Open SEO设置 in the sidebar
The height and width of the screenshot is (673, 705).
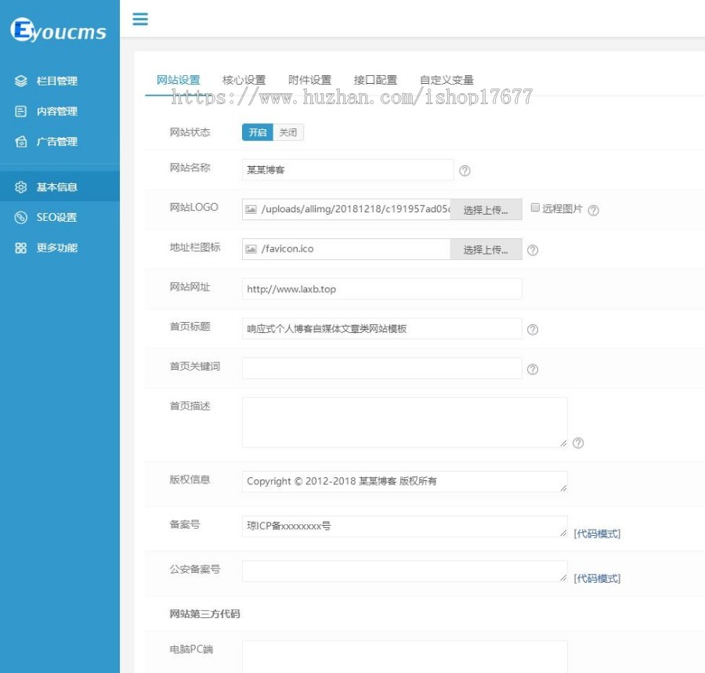click(60, 217)
